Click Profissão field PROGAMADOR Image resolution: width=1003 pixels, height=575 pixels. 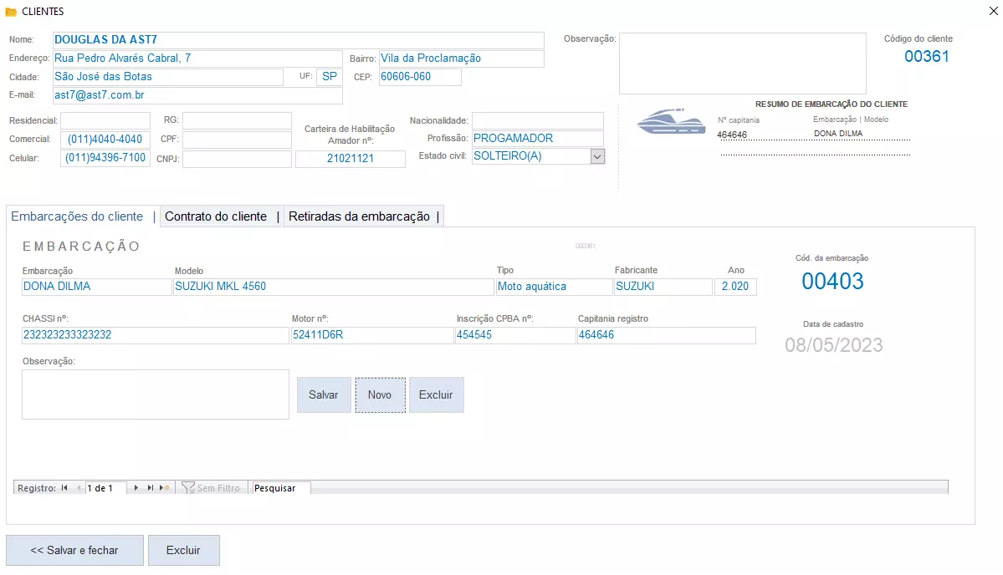[x=537, y=139]
